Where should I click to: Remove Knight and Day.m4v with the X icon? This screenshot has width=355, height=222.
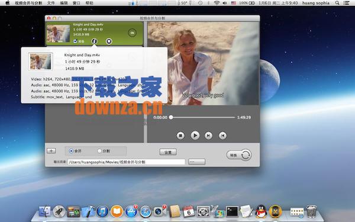point(109,41)
